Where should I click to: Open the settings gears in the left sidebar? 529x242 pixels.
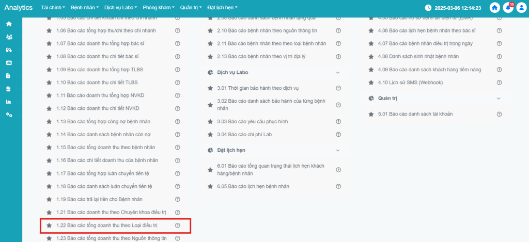pos(9,115)
